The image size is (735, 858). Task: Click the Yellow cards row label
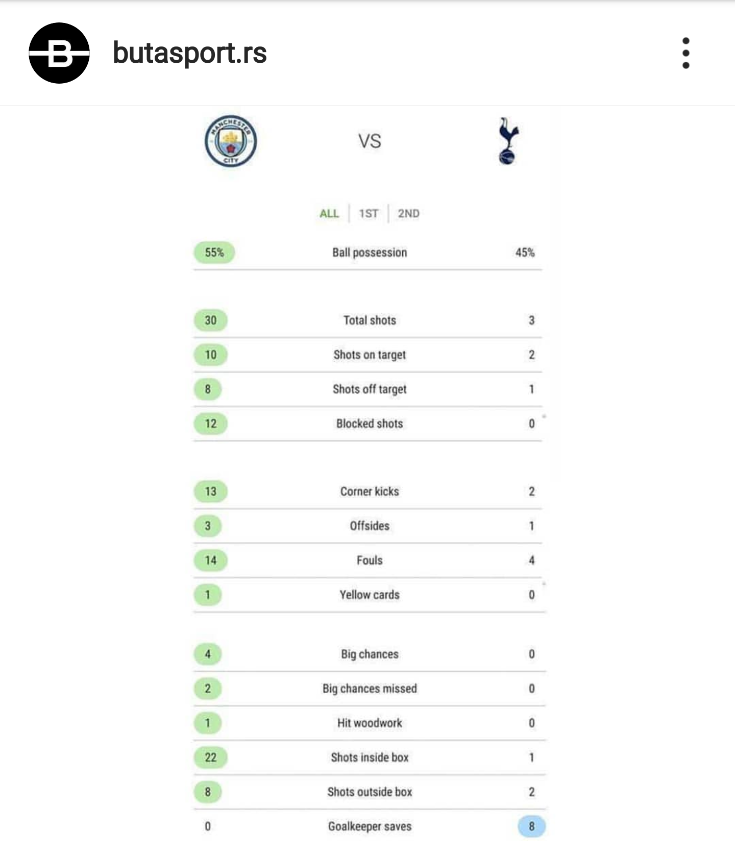coord(370,595)
